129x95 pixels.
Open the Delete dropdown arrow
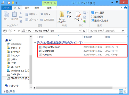pos(50,14)
